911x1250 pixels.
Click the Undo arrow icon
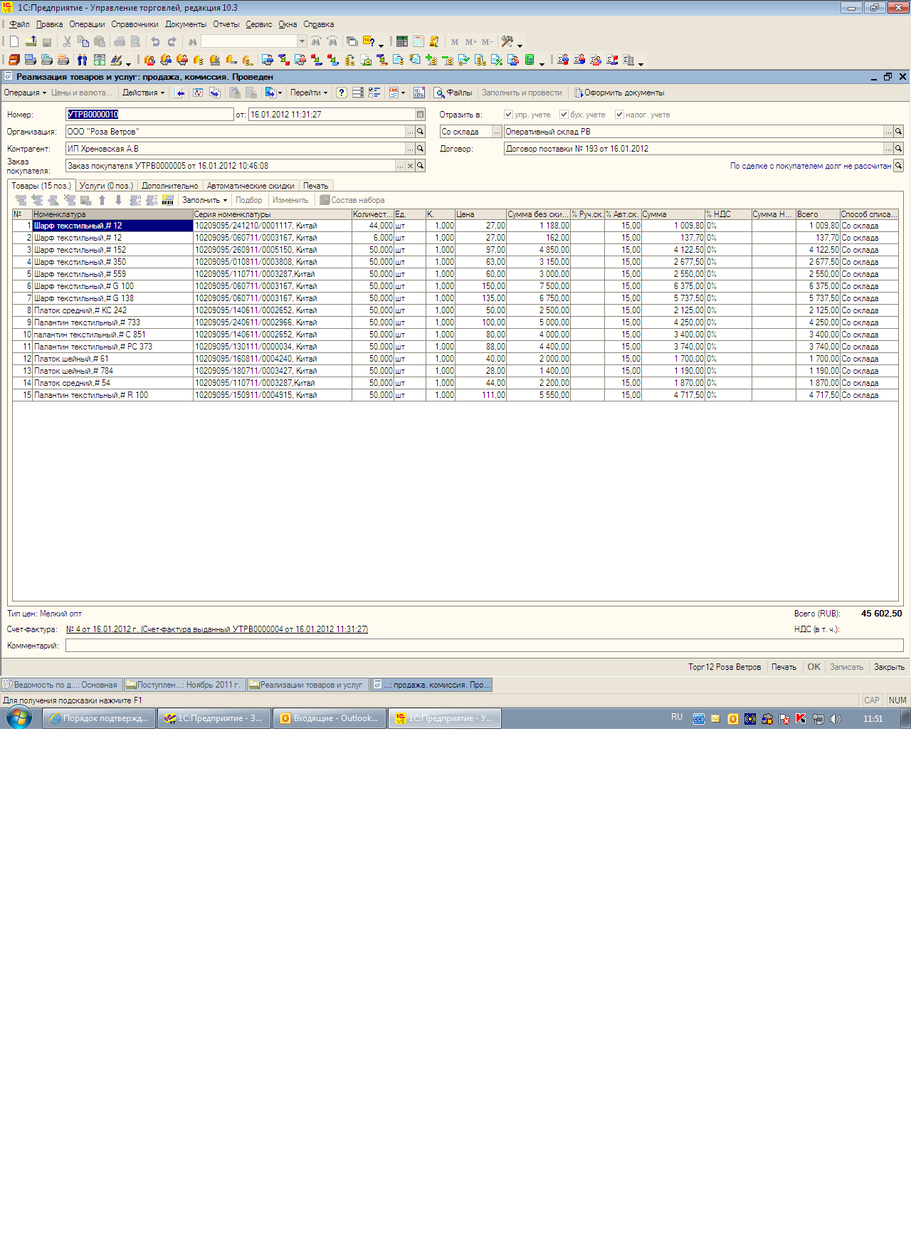click(155, 42)
